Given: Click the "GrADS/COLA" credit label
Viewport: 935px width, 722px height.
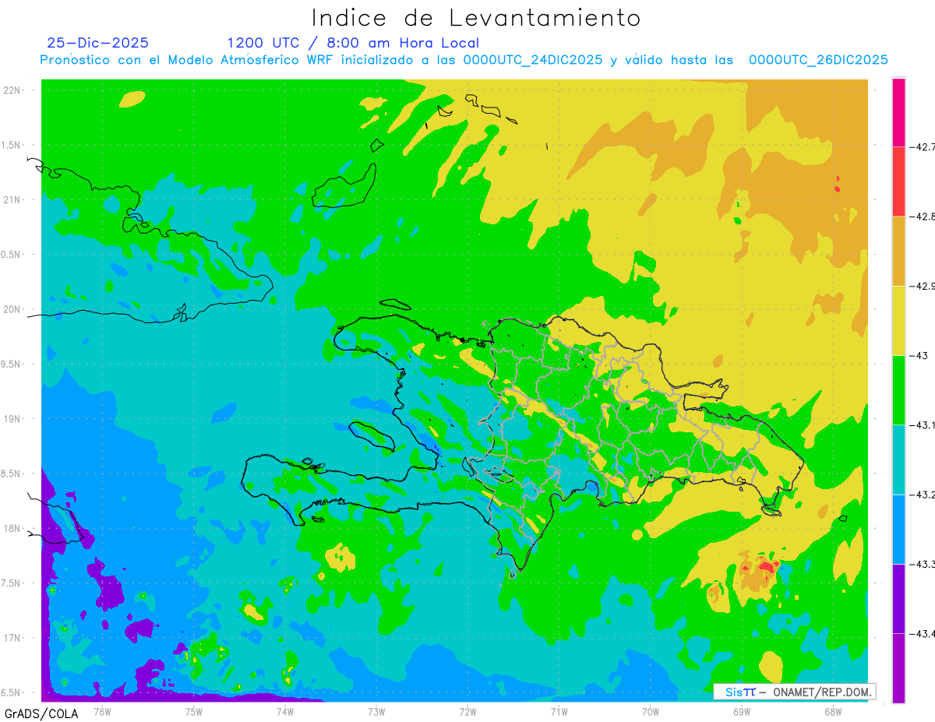Looking at the screenshot, I should (x=41, y=713).
